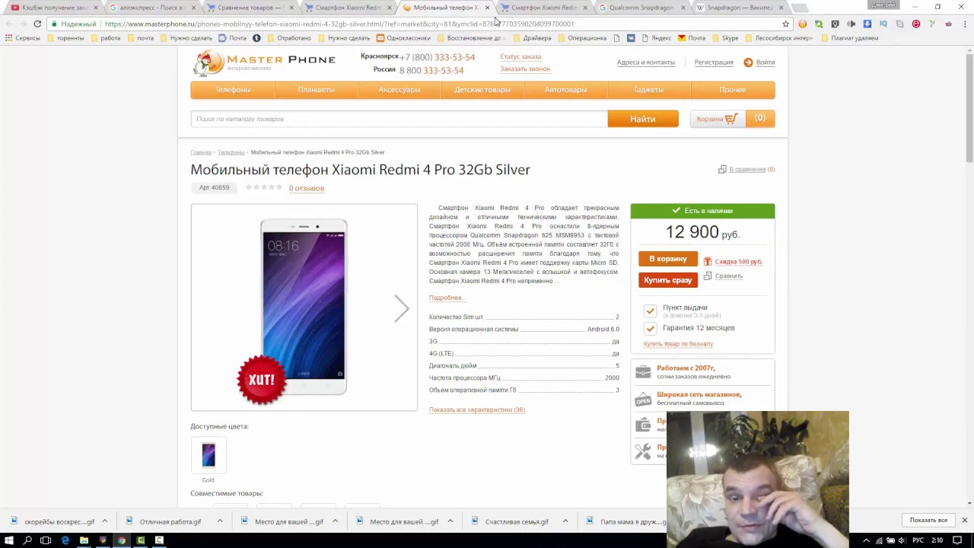Screen dimensions: 974x548
Task: Click 'Главная' breadcrumb link
Action: [x=201, y=152]
